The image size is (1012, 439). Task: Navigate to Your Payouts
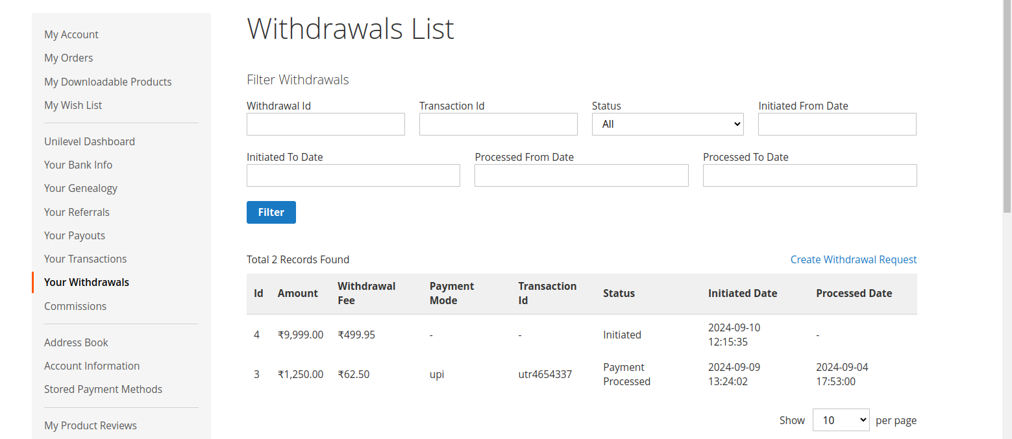click(x=74, y=235)
